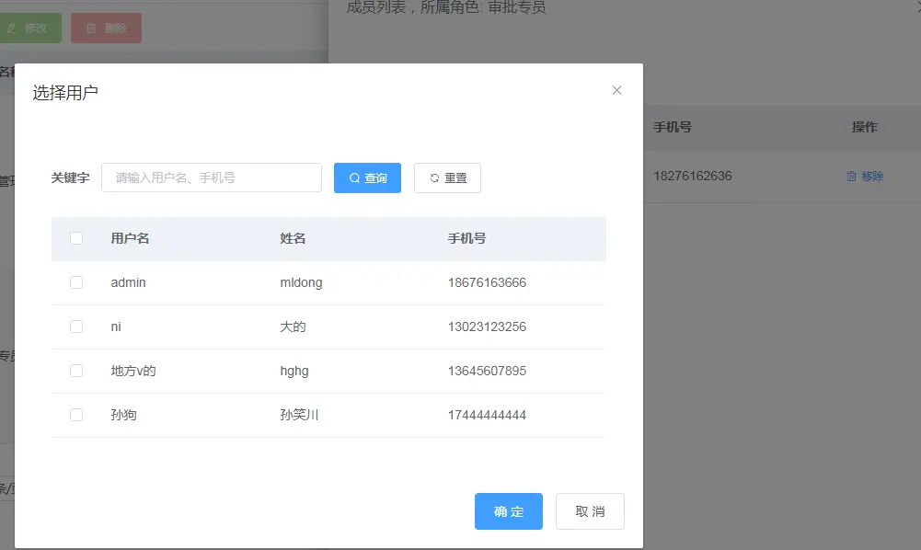Click the 用户名 column header

click(x=130, y=238)
